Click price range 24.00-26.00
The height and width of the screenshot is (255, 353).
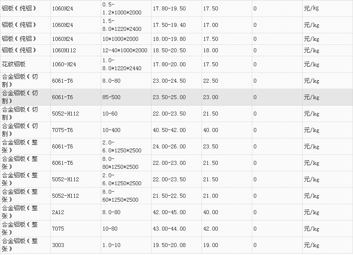coord(169,146)
